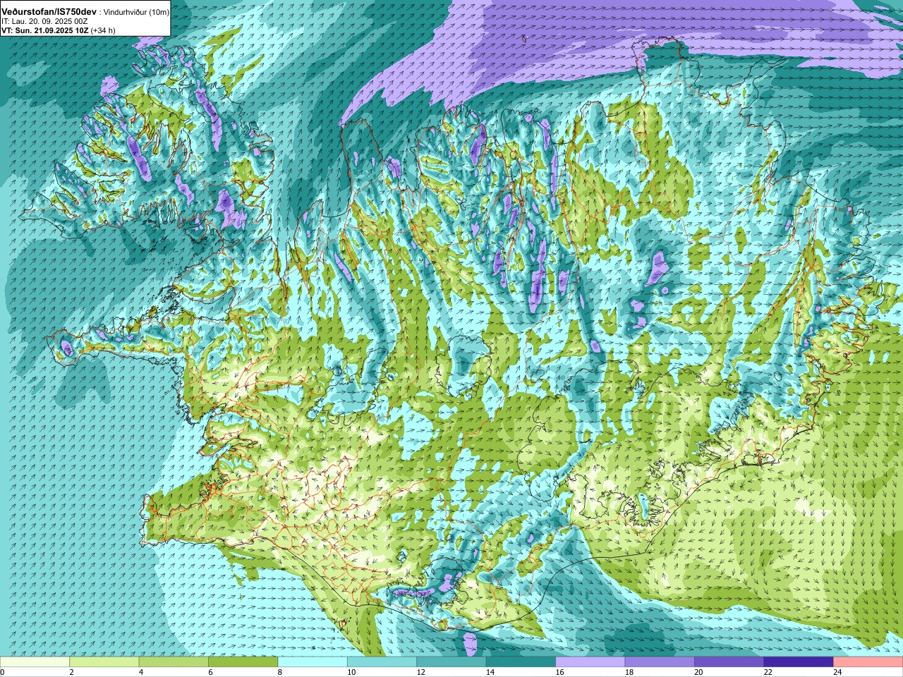Click the "IT: Lau. 20. 09. 2025 00Z" line
This screenshot has height=677, width=903.
(x=45, y=22)
